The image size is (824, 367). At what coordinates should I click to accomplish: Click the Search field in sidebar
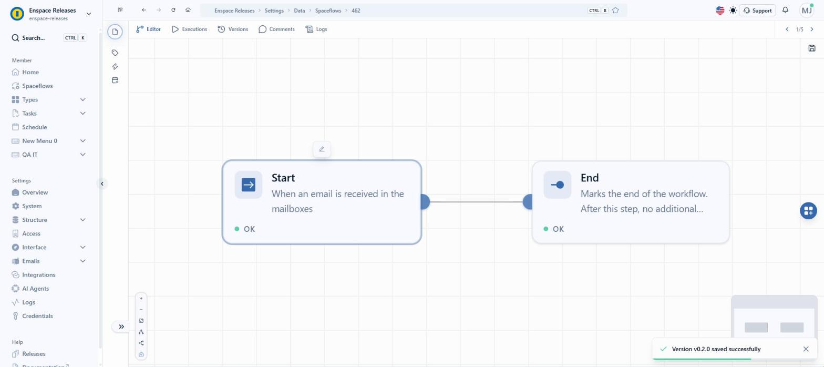point(49,38)
